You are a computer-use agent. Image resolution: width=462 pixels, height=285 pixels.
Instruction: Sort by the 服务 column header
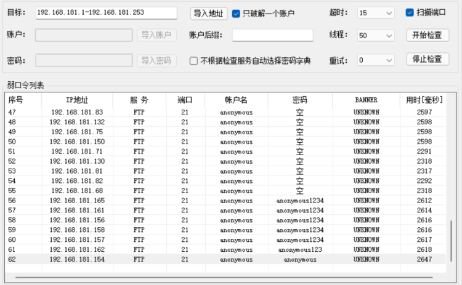(x=139, y=100)
